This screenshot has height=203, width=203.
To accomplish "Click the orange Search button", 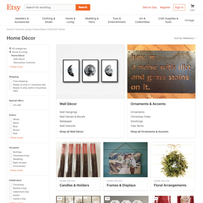I will [83, 7].
